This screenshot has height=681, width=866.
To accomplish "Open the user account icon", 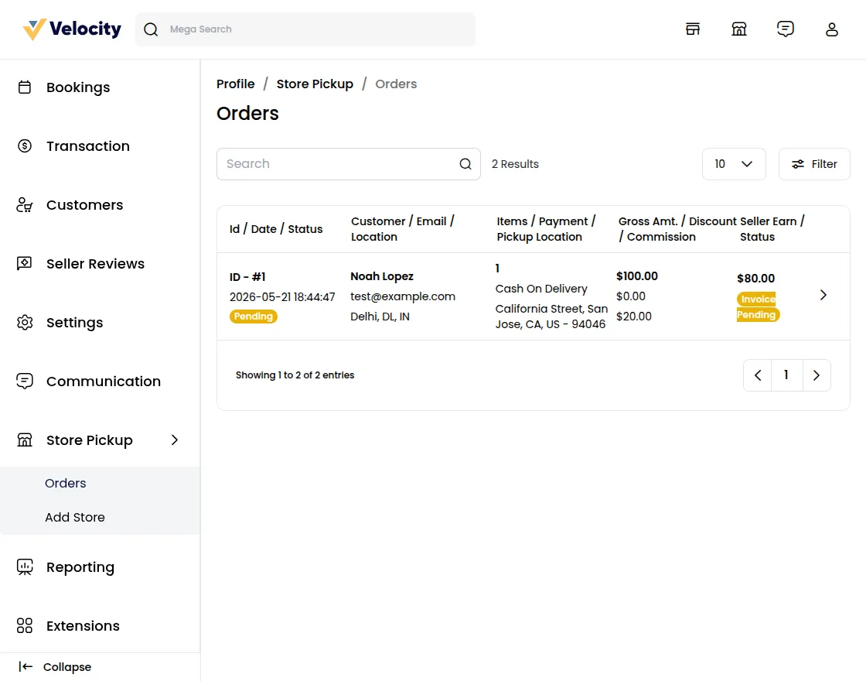I will click(832, 29).
